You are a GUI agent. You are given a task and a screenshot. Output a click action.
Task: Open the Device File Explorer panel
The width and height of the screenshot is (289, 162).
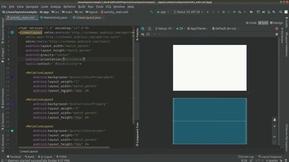[x=287, y=138]
